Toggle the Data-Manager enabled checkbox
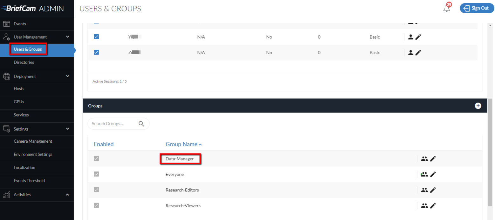 point(96,159)
